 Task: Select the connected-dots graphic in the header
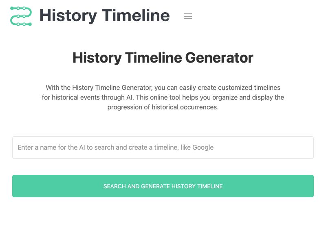tap(20, 16)
